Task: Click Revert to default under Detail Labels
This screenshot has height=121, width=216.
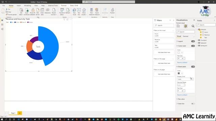Action: [182, 95]
